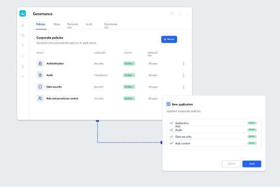The width and height of the screenshot is (280, 187).
Task: Click the Authentication checkmark in New application
Action: pos(172,123)
